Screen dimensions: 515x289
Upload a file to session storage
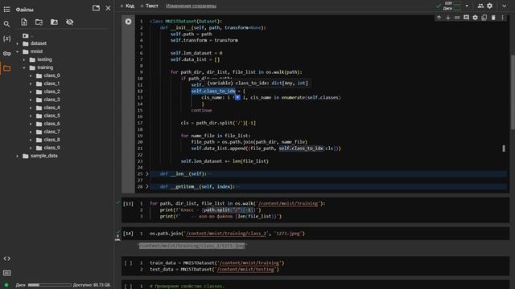coord(24,22)
